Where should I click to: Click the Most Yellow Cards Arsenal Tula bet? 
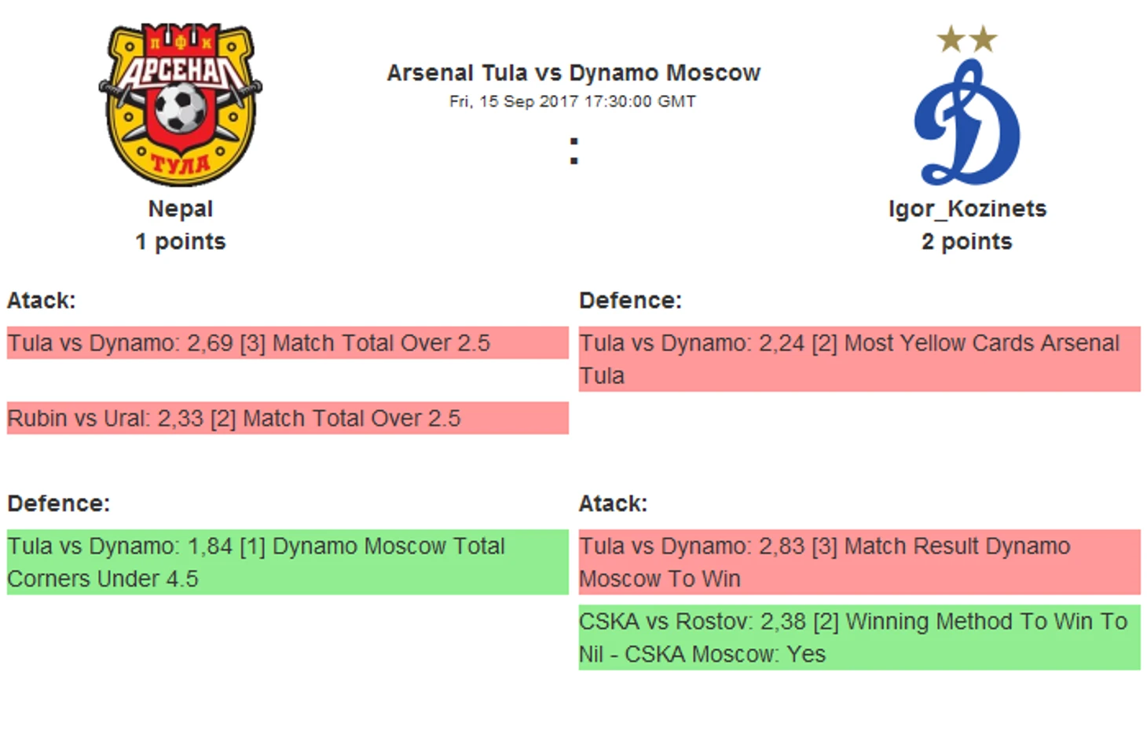859,359
